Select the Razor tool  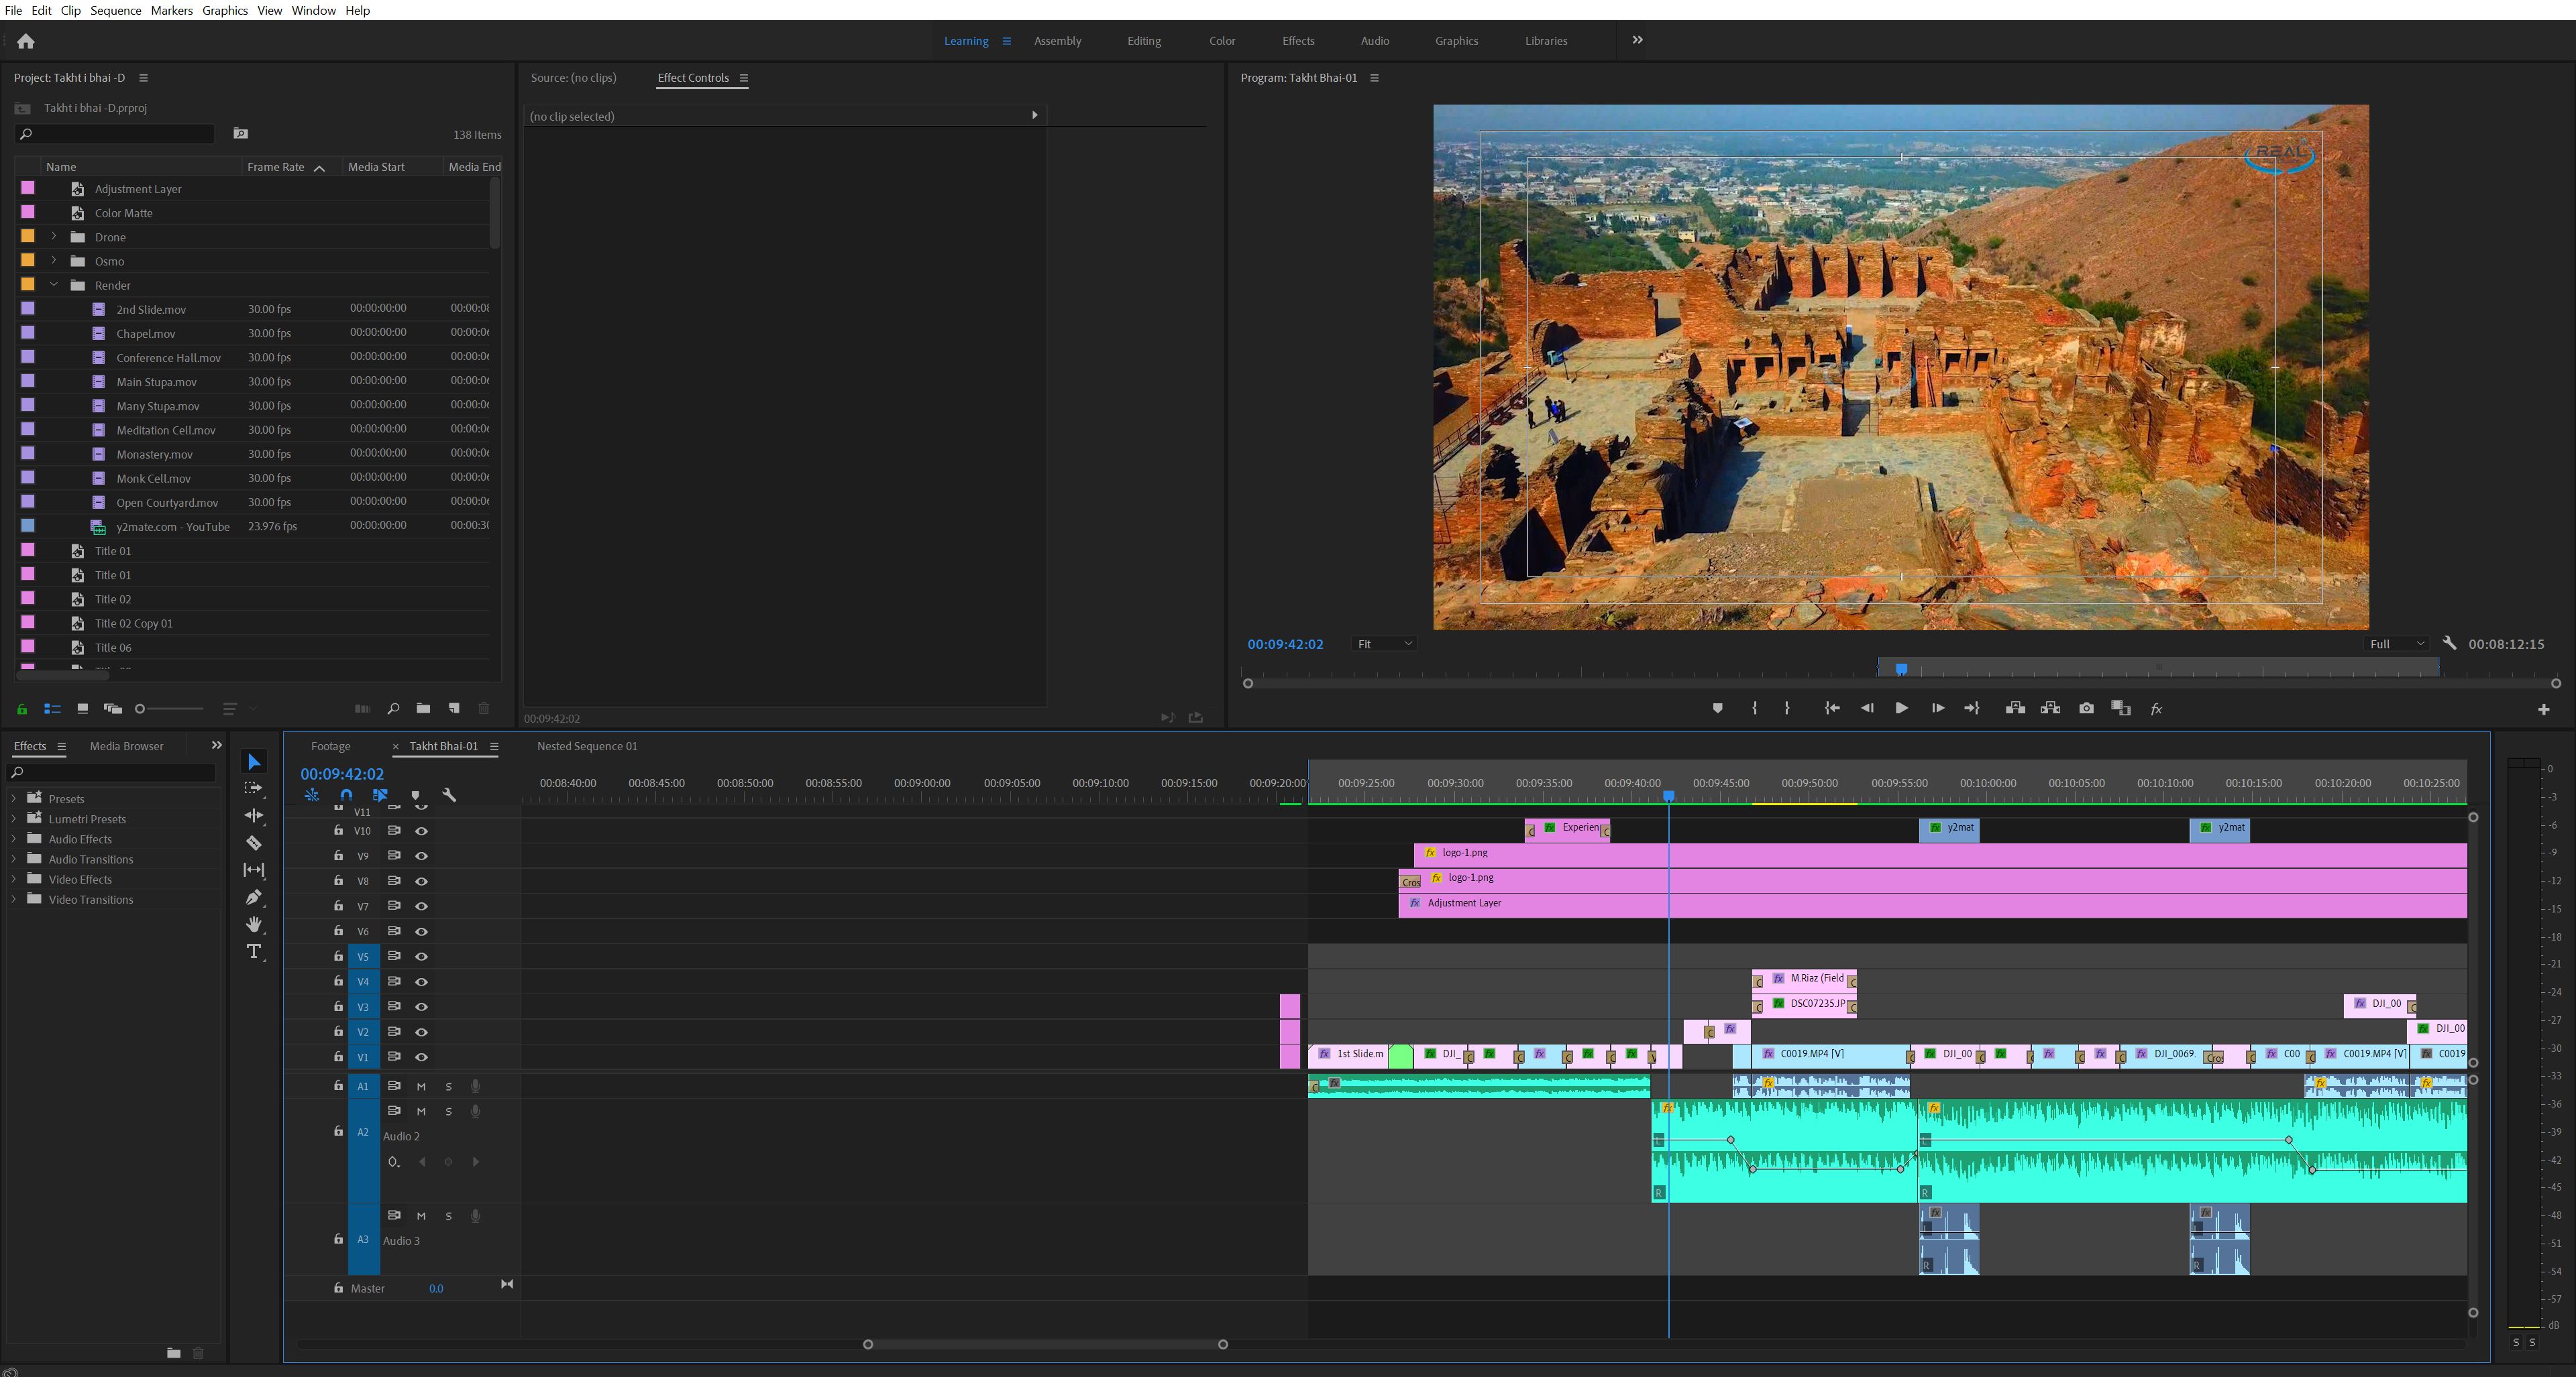tap(254, 843)
